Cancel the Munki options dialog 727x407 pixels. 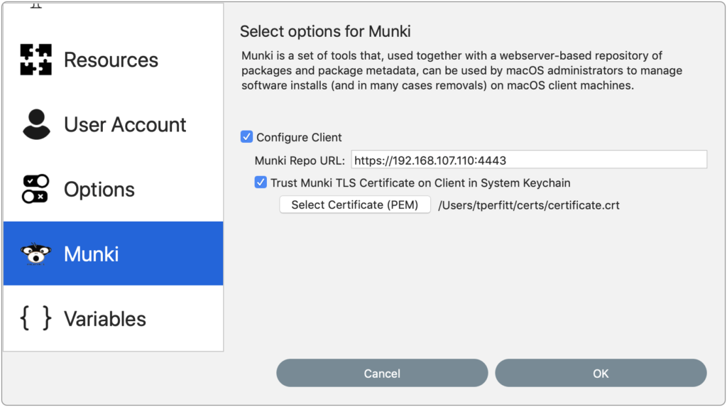[382, 373]
